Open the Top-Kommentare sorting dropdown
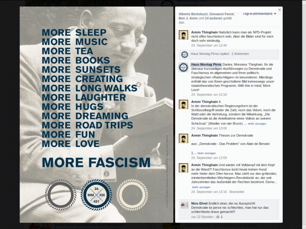 (x=260, y=14)
